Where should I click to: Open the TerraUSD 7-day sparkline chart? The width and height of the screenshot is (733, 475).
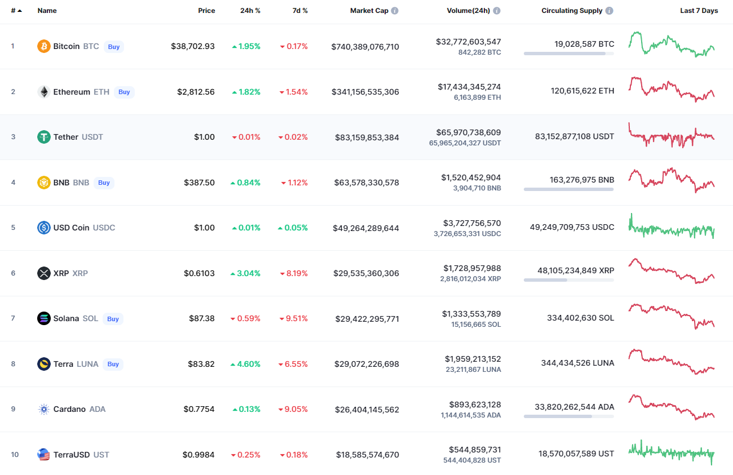tap(672, 452)
